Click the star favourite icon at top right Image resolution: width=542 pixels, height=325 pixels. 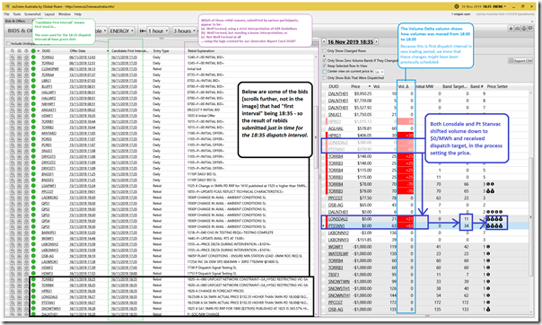[x=511, y=29]
